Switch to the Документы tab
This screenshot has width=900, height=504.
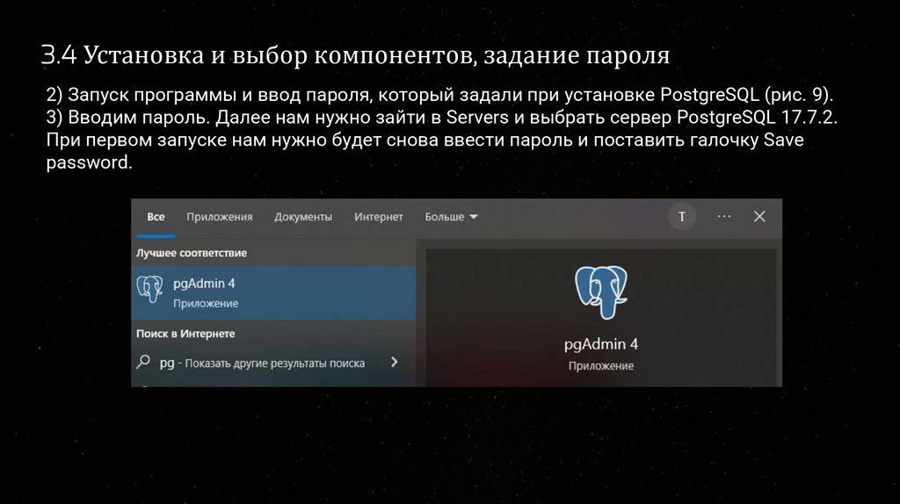click(303, 217)
